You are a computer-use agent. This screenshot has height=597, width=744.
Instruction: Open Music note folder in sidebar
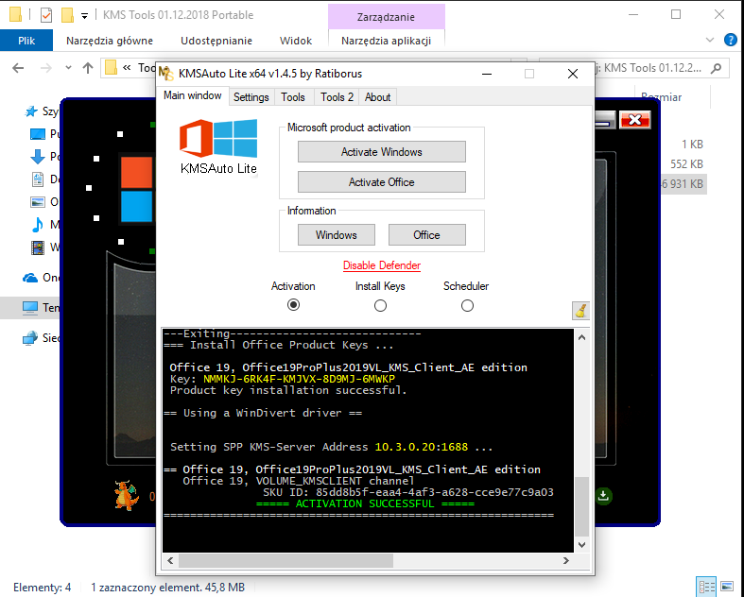(37, 224)
